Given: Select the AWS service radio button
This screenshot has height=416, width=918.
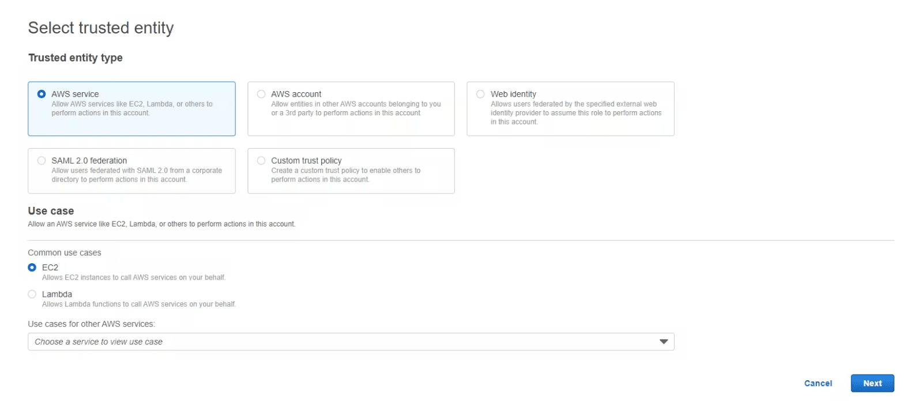Looking at the screenshot, I should 42,94.
